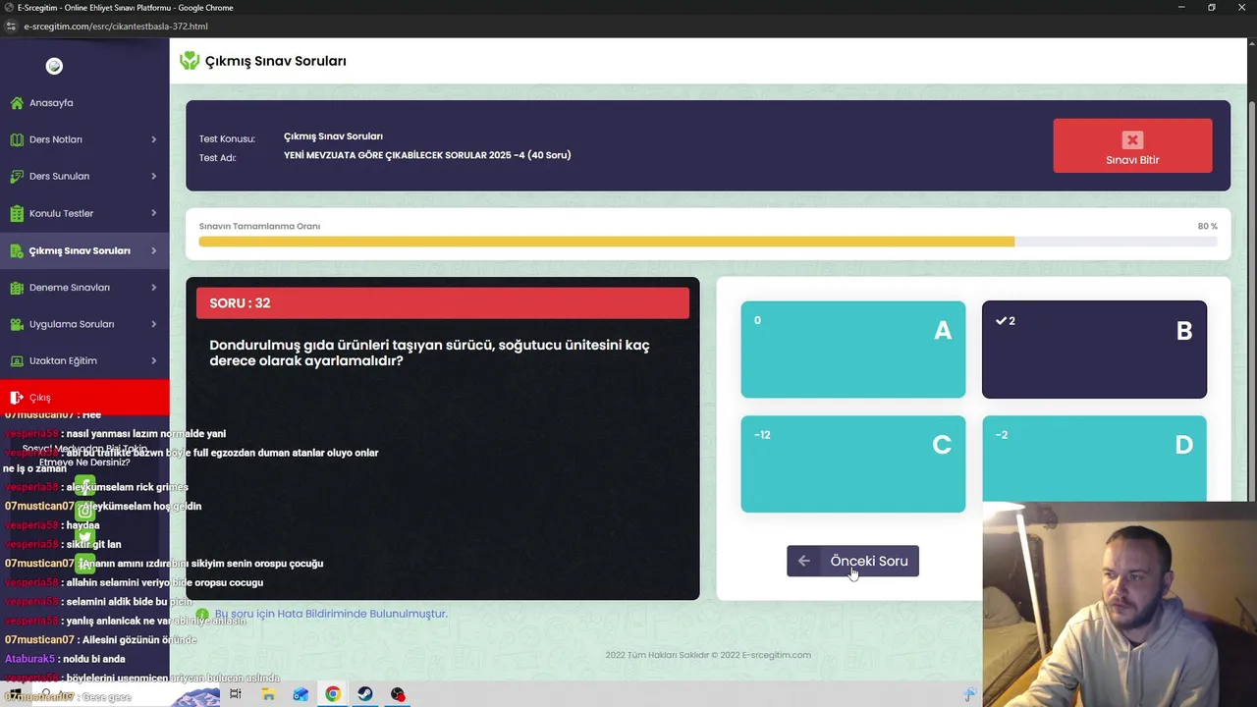The height and width of the screenshot is (707, 1257).
Task: Select answer option A with value 0
Action: pyautogui.click(x=853, y=350)
